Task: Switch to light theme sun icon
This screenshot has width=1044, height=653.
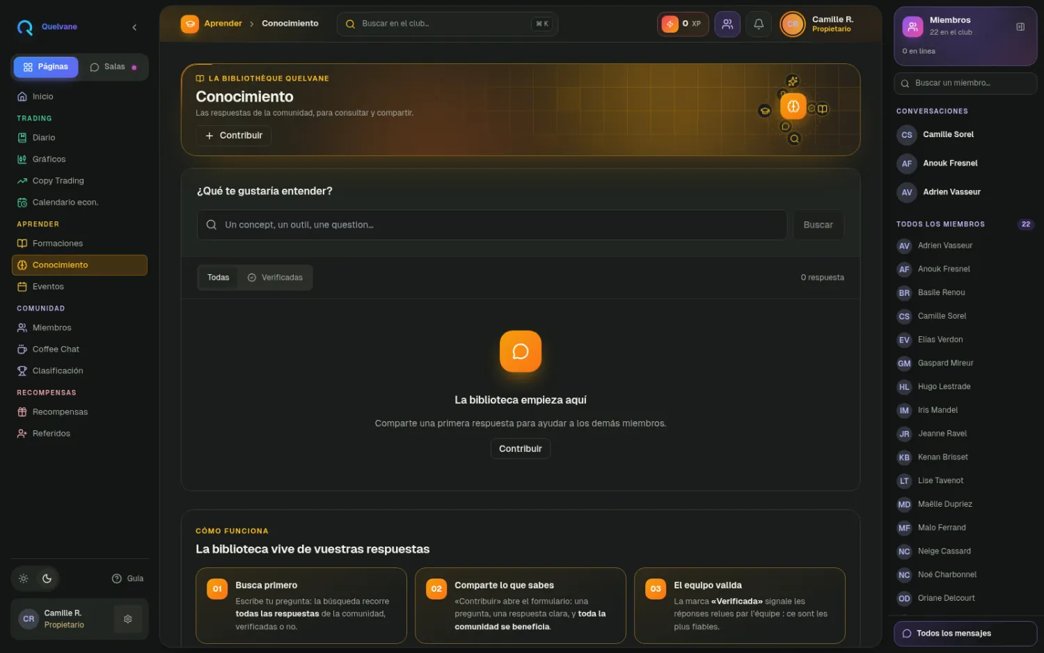Action: pos(24,579)
